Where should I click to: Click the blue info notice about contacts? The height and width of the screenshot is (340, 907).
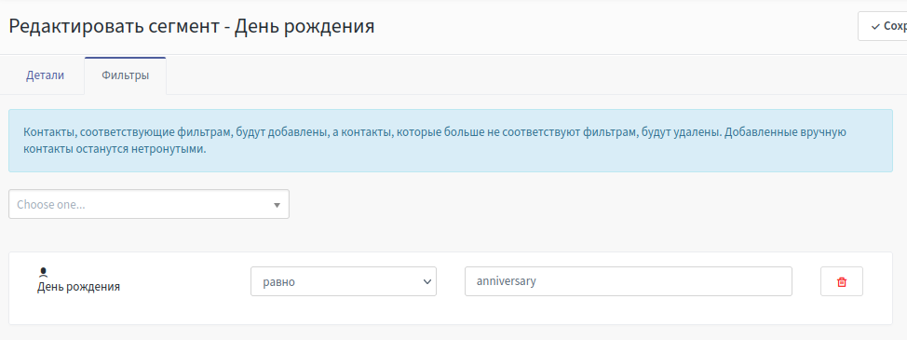click(450, 141)
